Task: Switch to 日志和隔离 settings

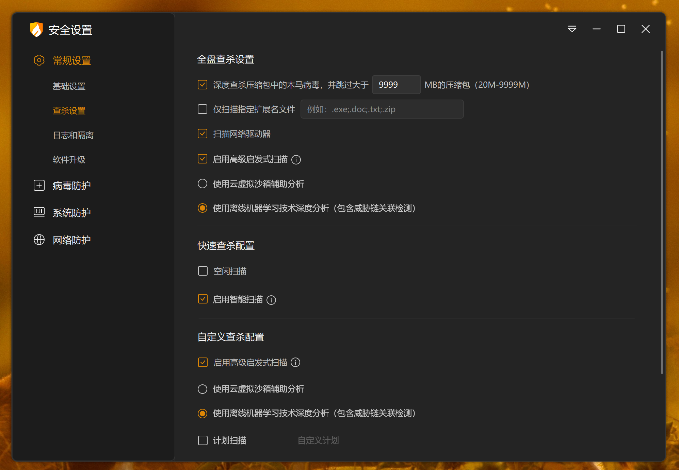Action: click(73, 135)
